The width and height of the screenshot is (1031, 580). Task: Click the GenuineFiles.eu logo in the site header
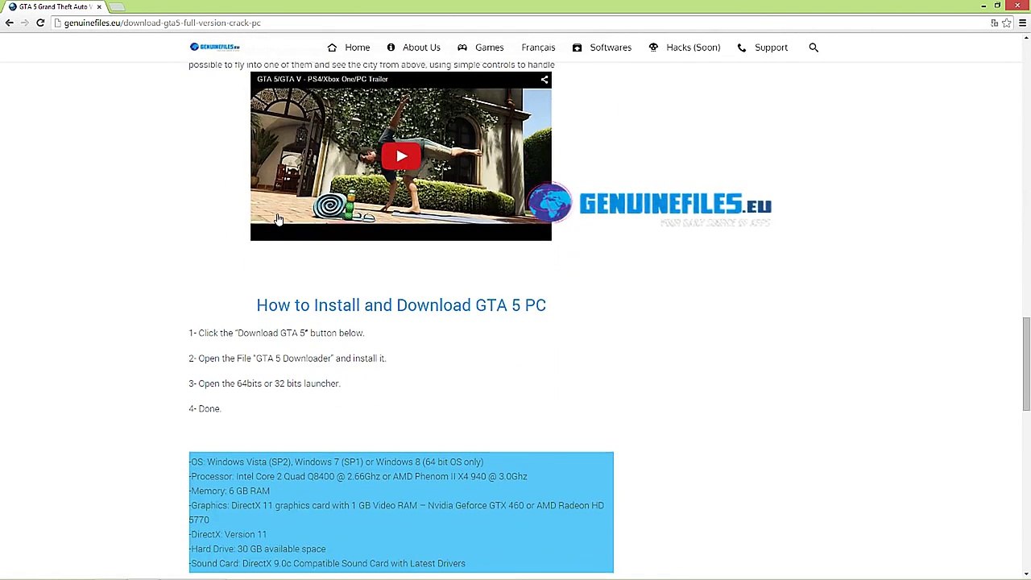(x=214, y=47)
